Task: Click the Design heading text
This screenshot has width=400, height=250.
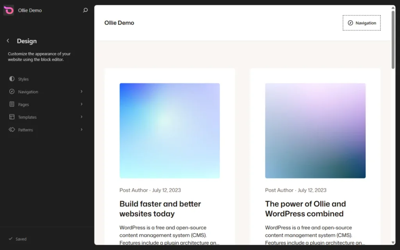Action: 27,41
